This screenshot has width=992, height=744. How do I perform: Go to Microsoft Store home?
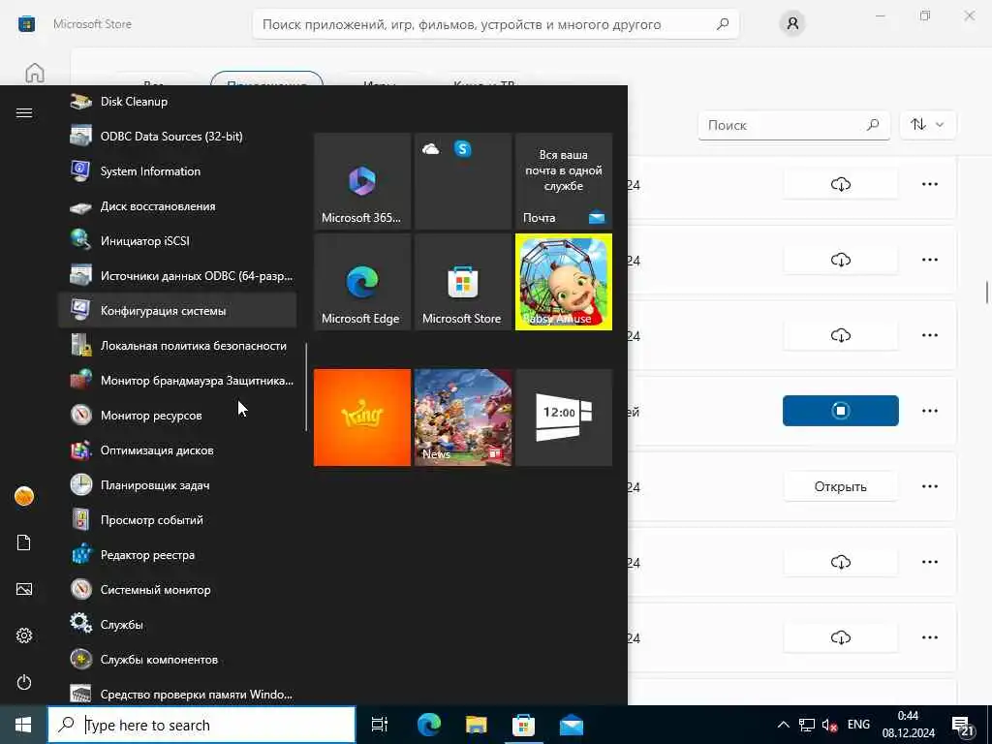tap(35, 74)
